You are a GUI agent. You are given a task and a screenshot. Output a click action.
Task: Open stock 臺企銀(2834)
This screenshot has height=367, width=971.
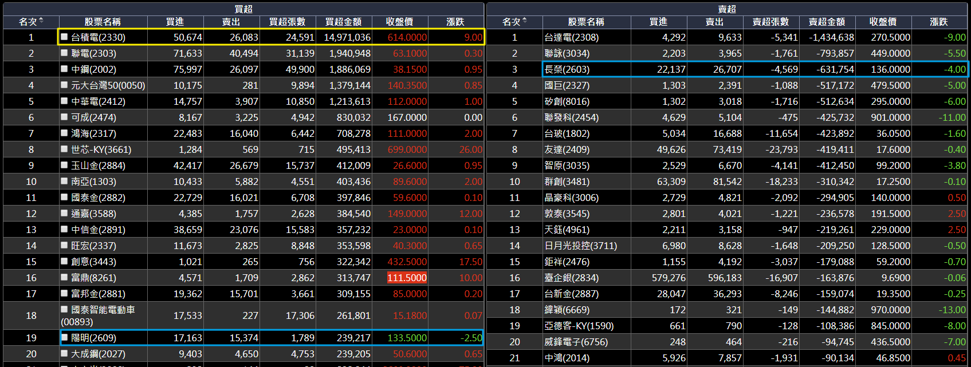[571, 278]
